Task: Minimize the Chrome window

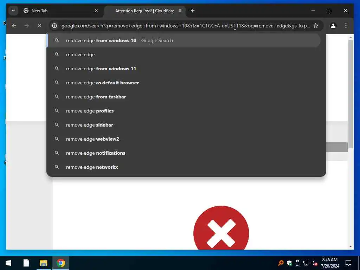Action: point(313,11)
